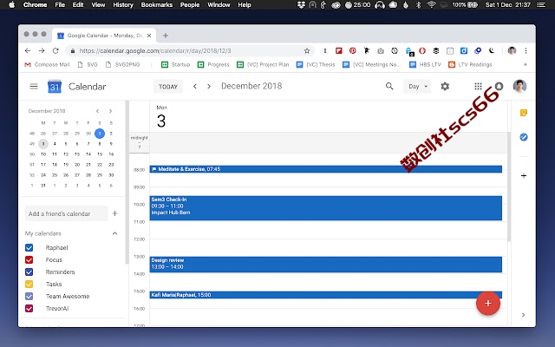Open Chrome Edit menu
555x347 pixels.
pyautogui.click(x=78, y=5)
